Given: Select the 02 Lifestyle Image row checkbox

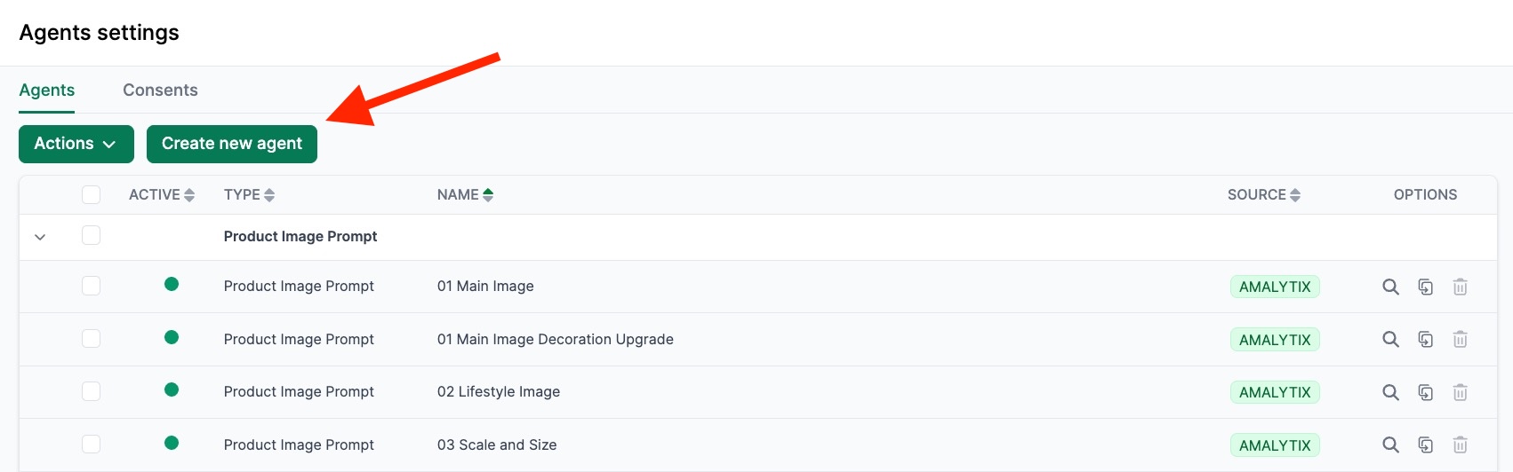Looking at the screenshot, I should (x=91, y=391).
